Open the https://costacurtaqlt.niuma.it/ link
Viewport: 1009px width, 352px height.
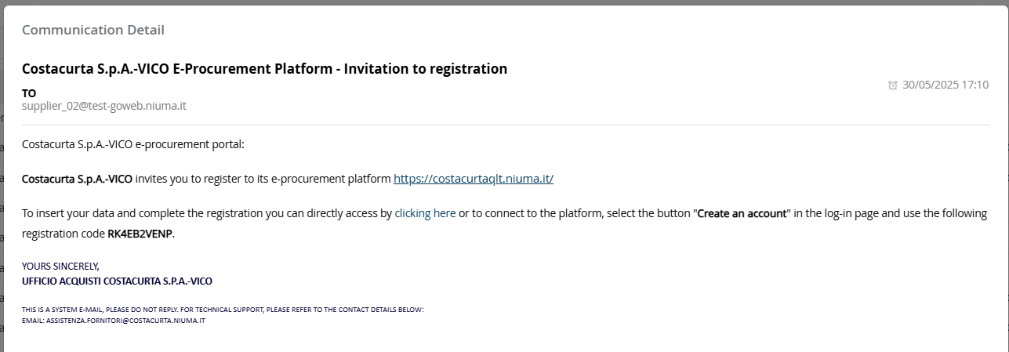click(474, 179)
